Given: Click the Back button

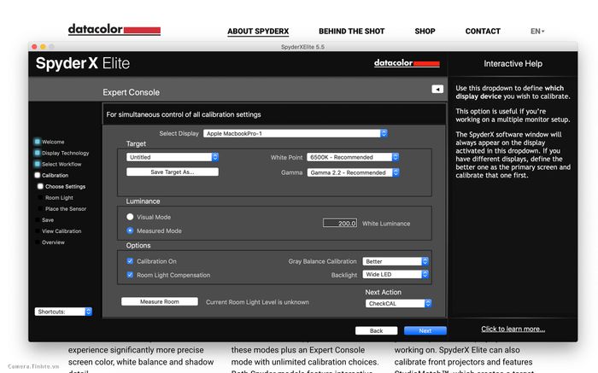Looking at the screenshot, I should tap(377, 330).
